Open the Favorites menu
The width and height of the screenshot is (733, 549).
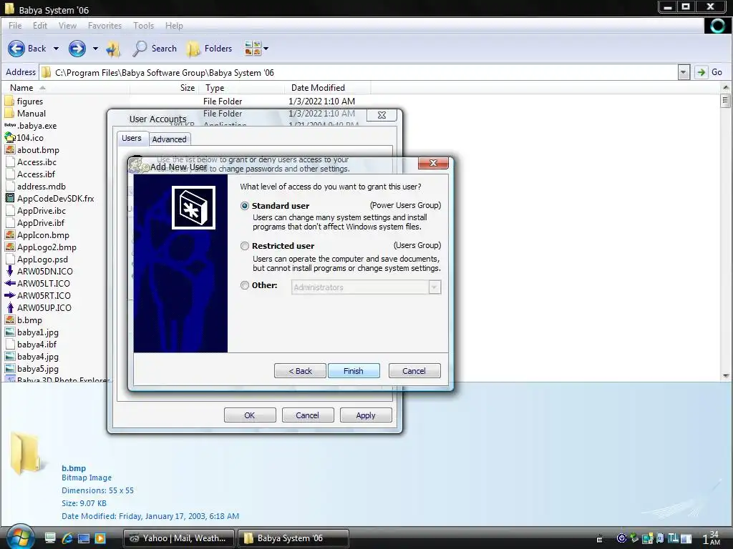click(105, 26)
